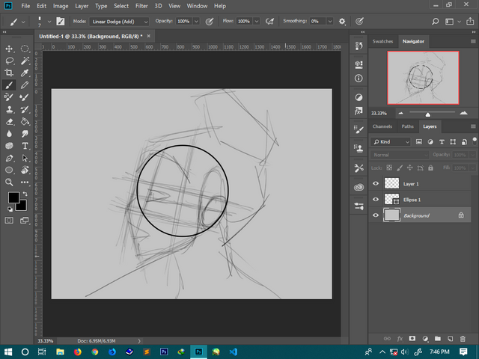Select the Ellipse shape tool
The width and height of the screenshot is (479, 359).
coord(9,170)
